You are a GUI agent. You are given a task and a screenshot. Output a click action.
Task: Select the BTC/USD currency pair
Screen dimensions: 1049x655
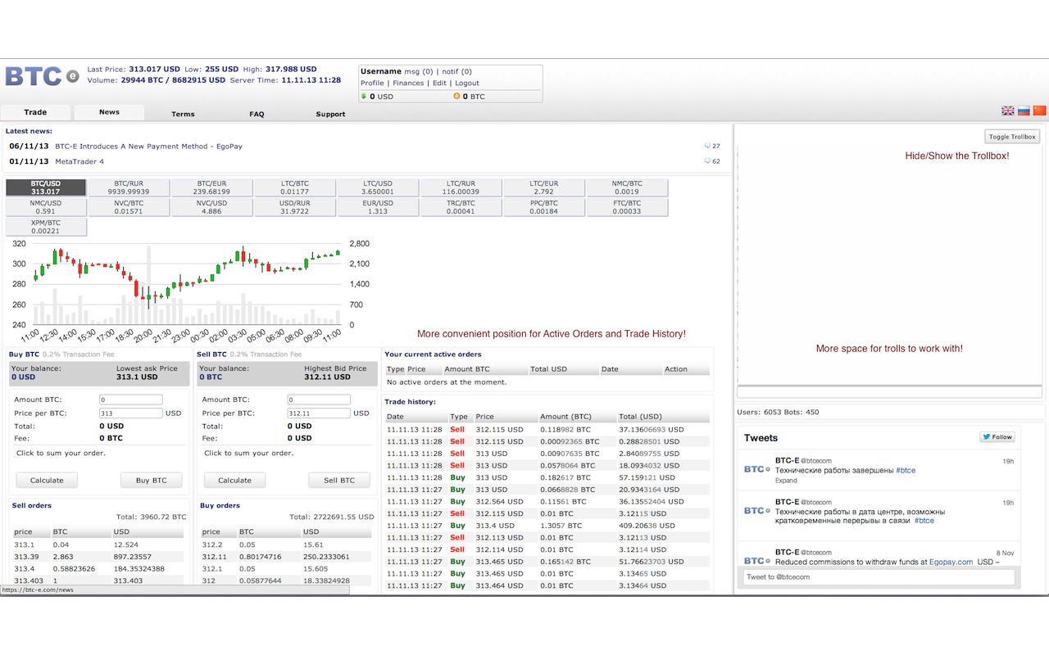(46, 187)
